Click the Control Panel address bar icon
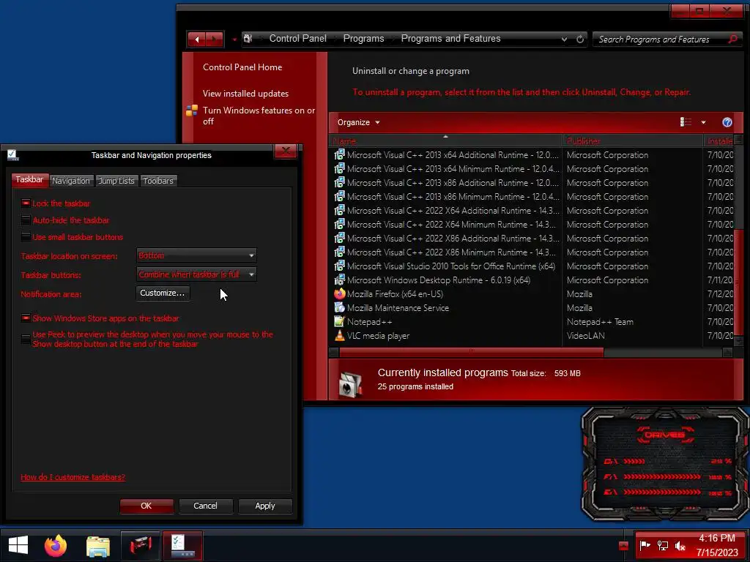The height and width of the screenshot is (562, 750). [248, 39]
